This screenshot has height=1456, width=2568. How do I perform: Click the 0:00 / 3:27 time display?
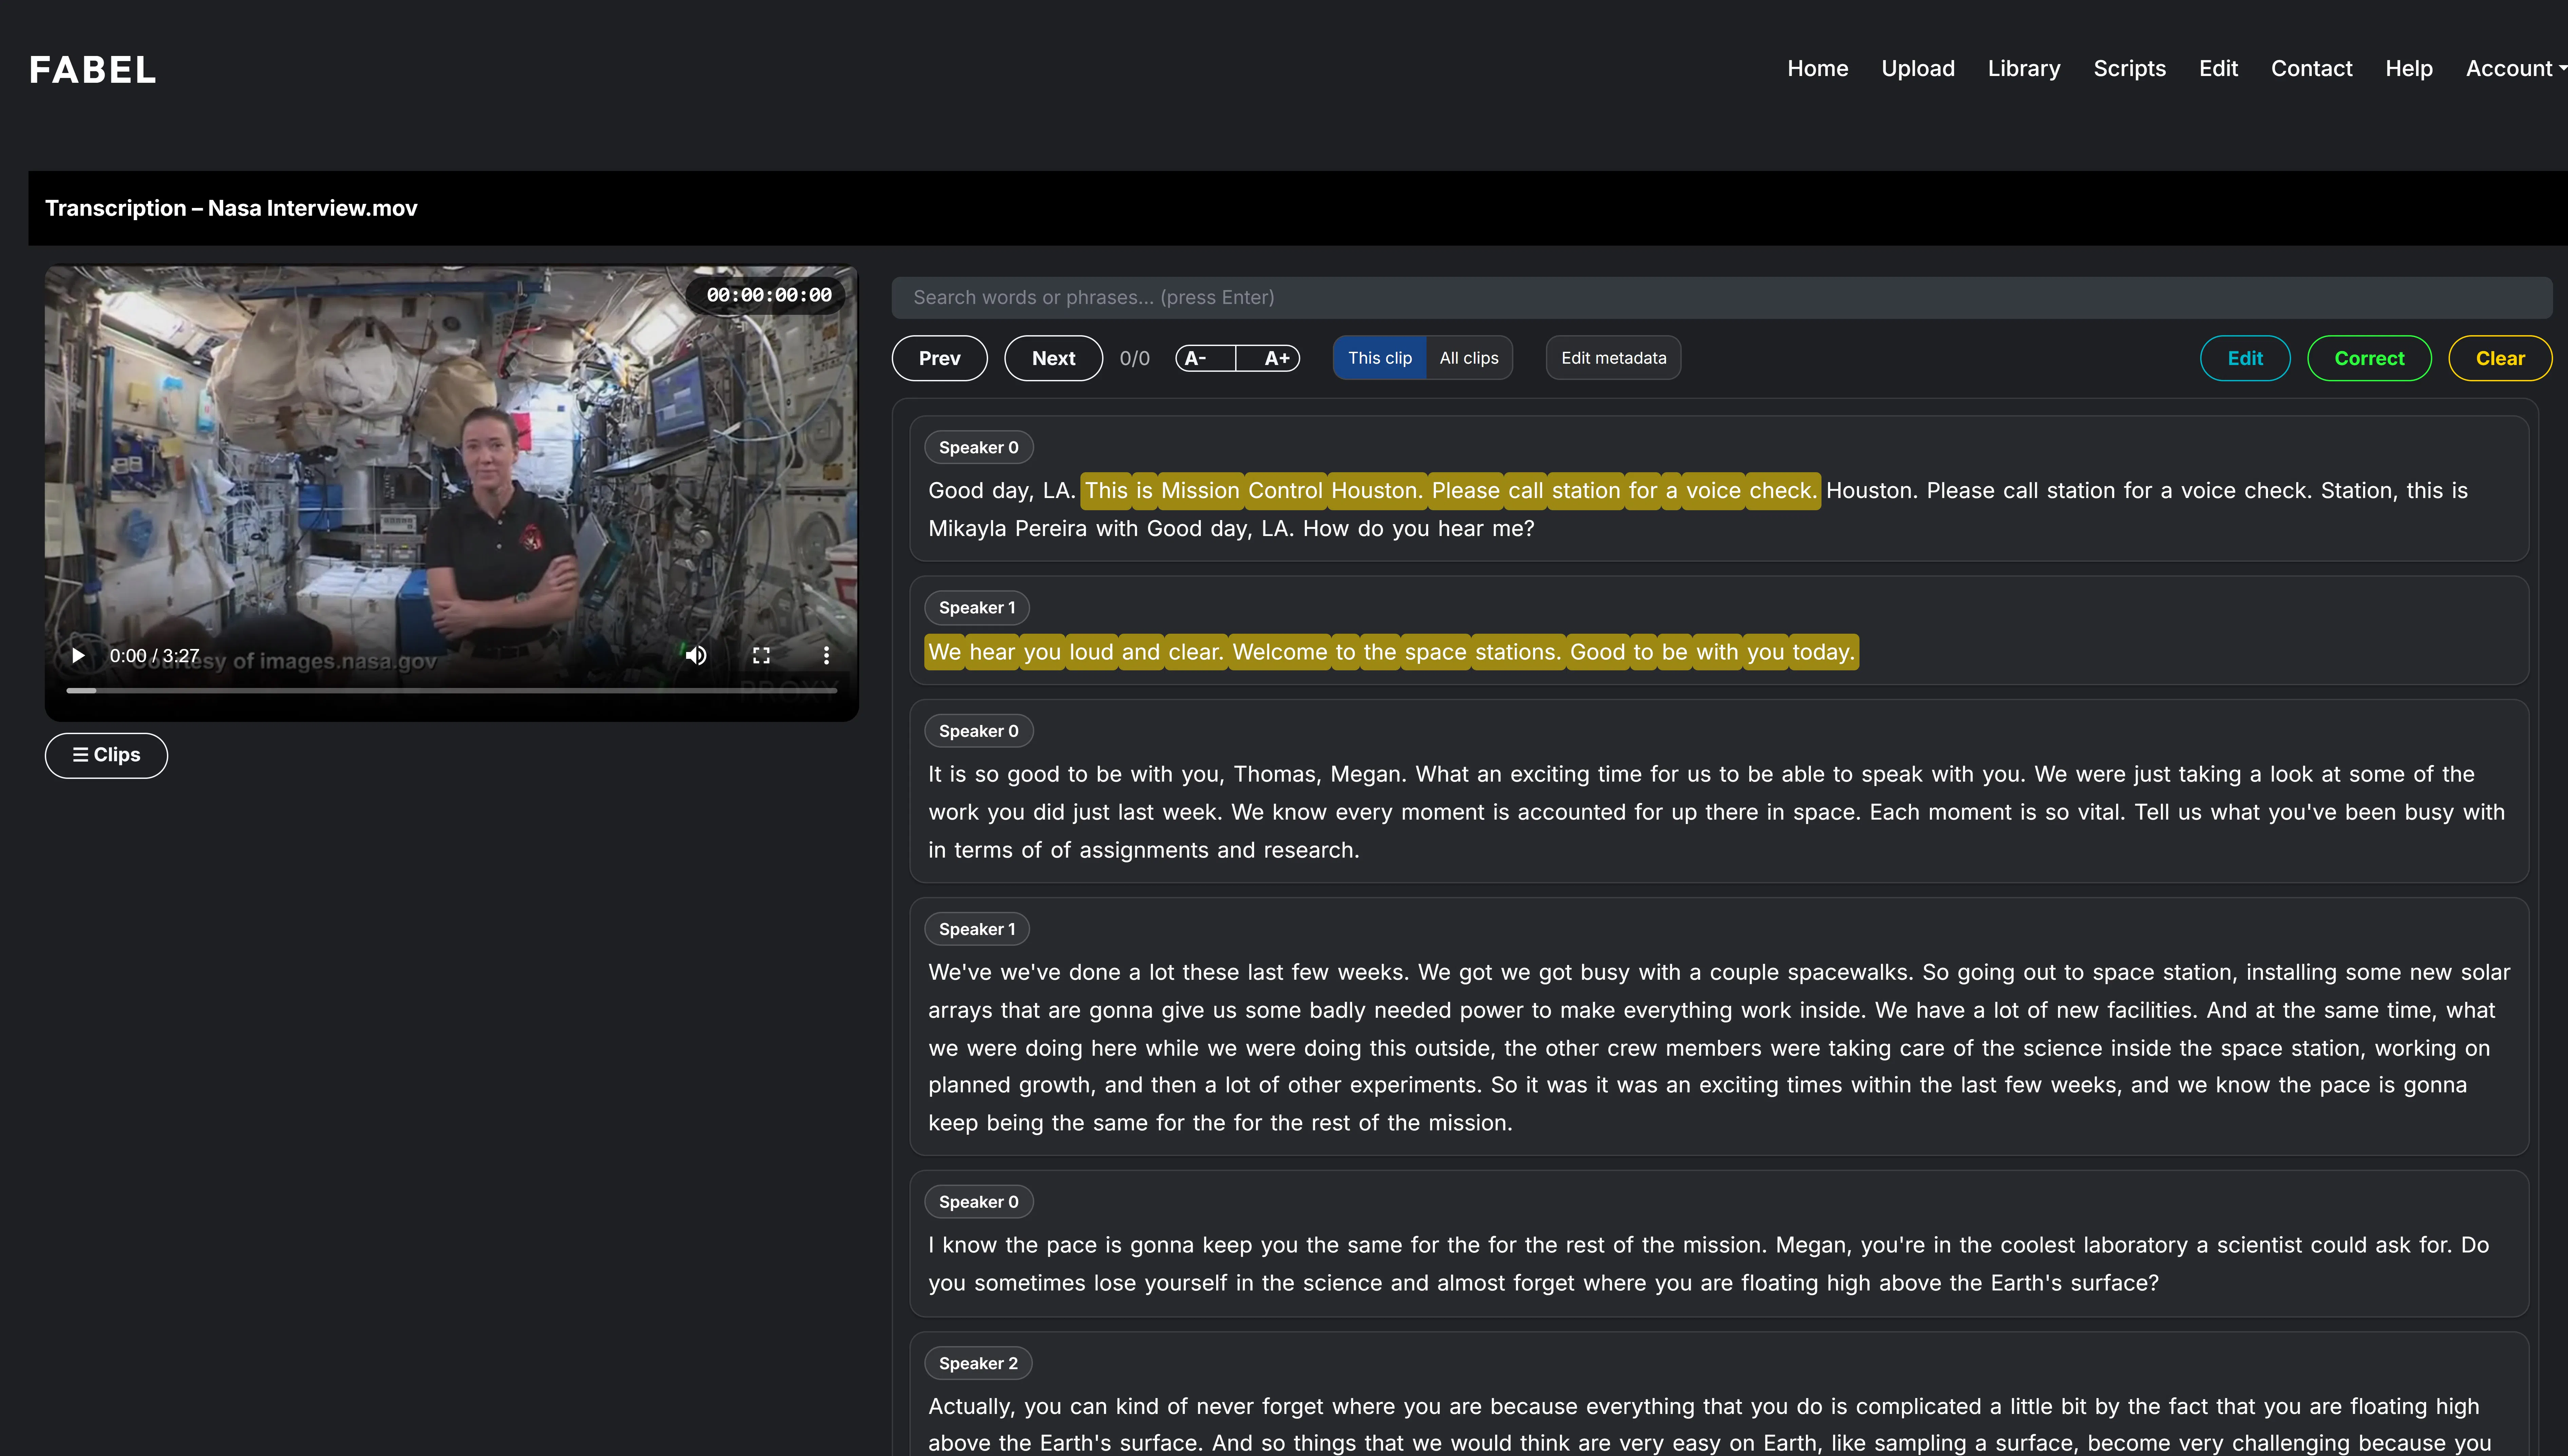pos(155,656)
